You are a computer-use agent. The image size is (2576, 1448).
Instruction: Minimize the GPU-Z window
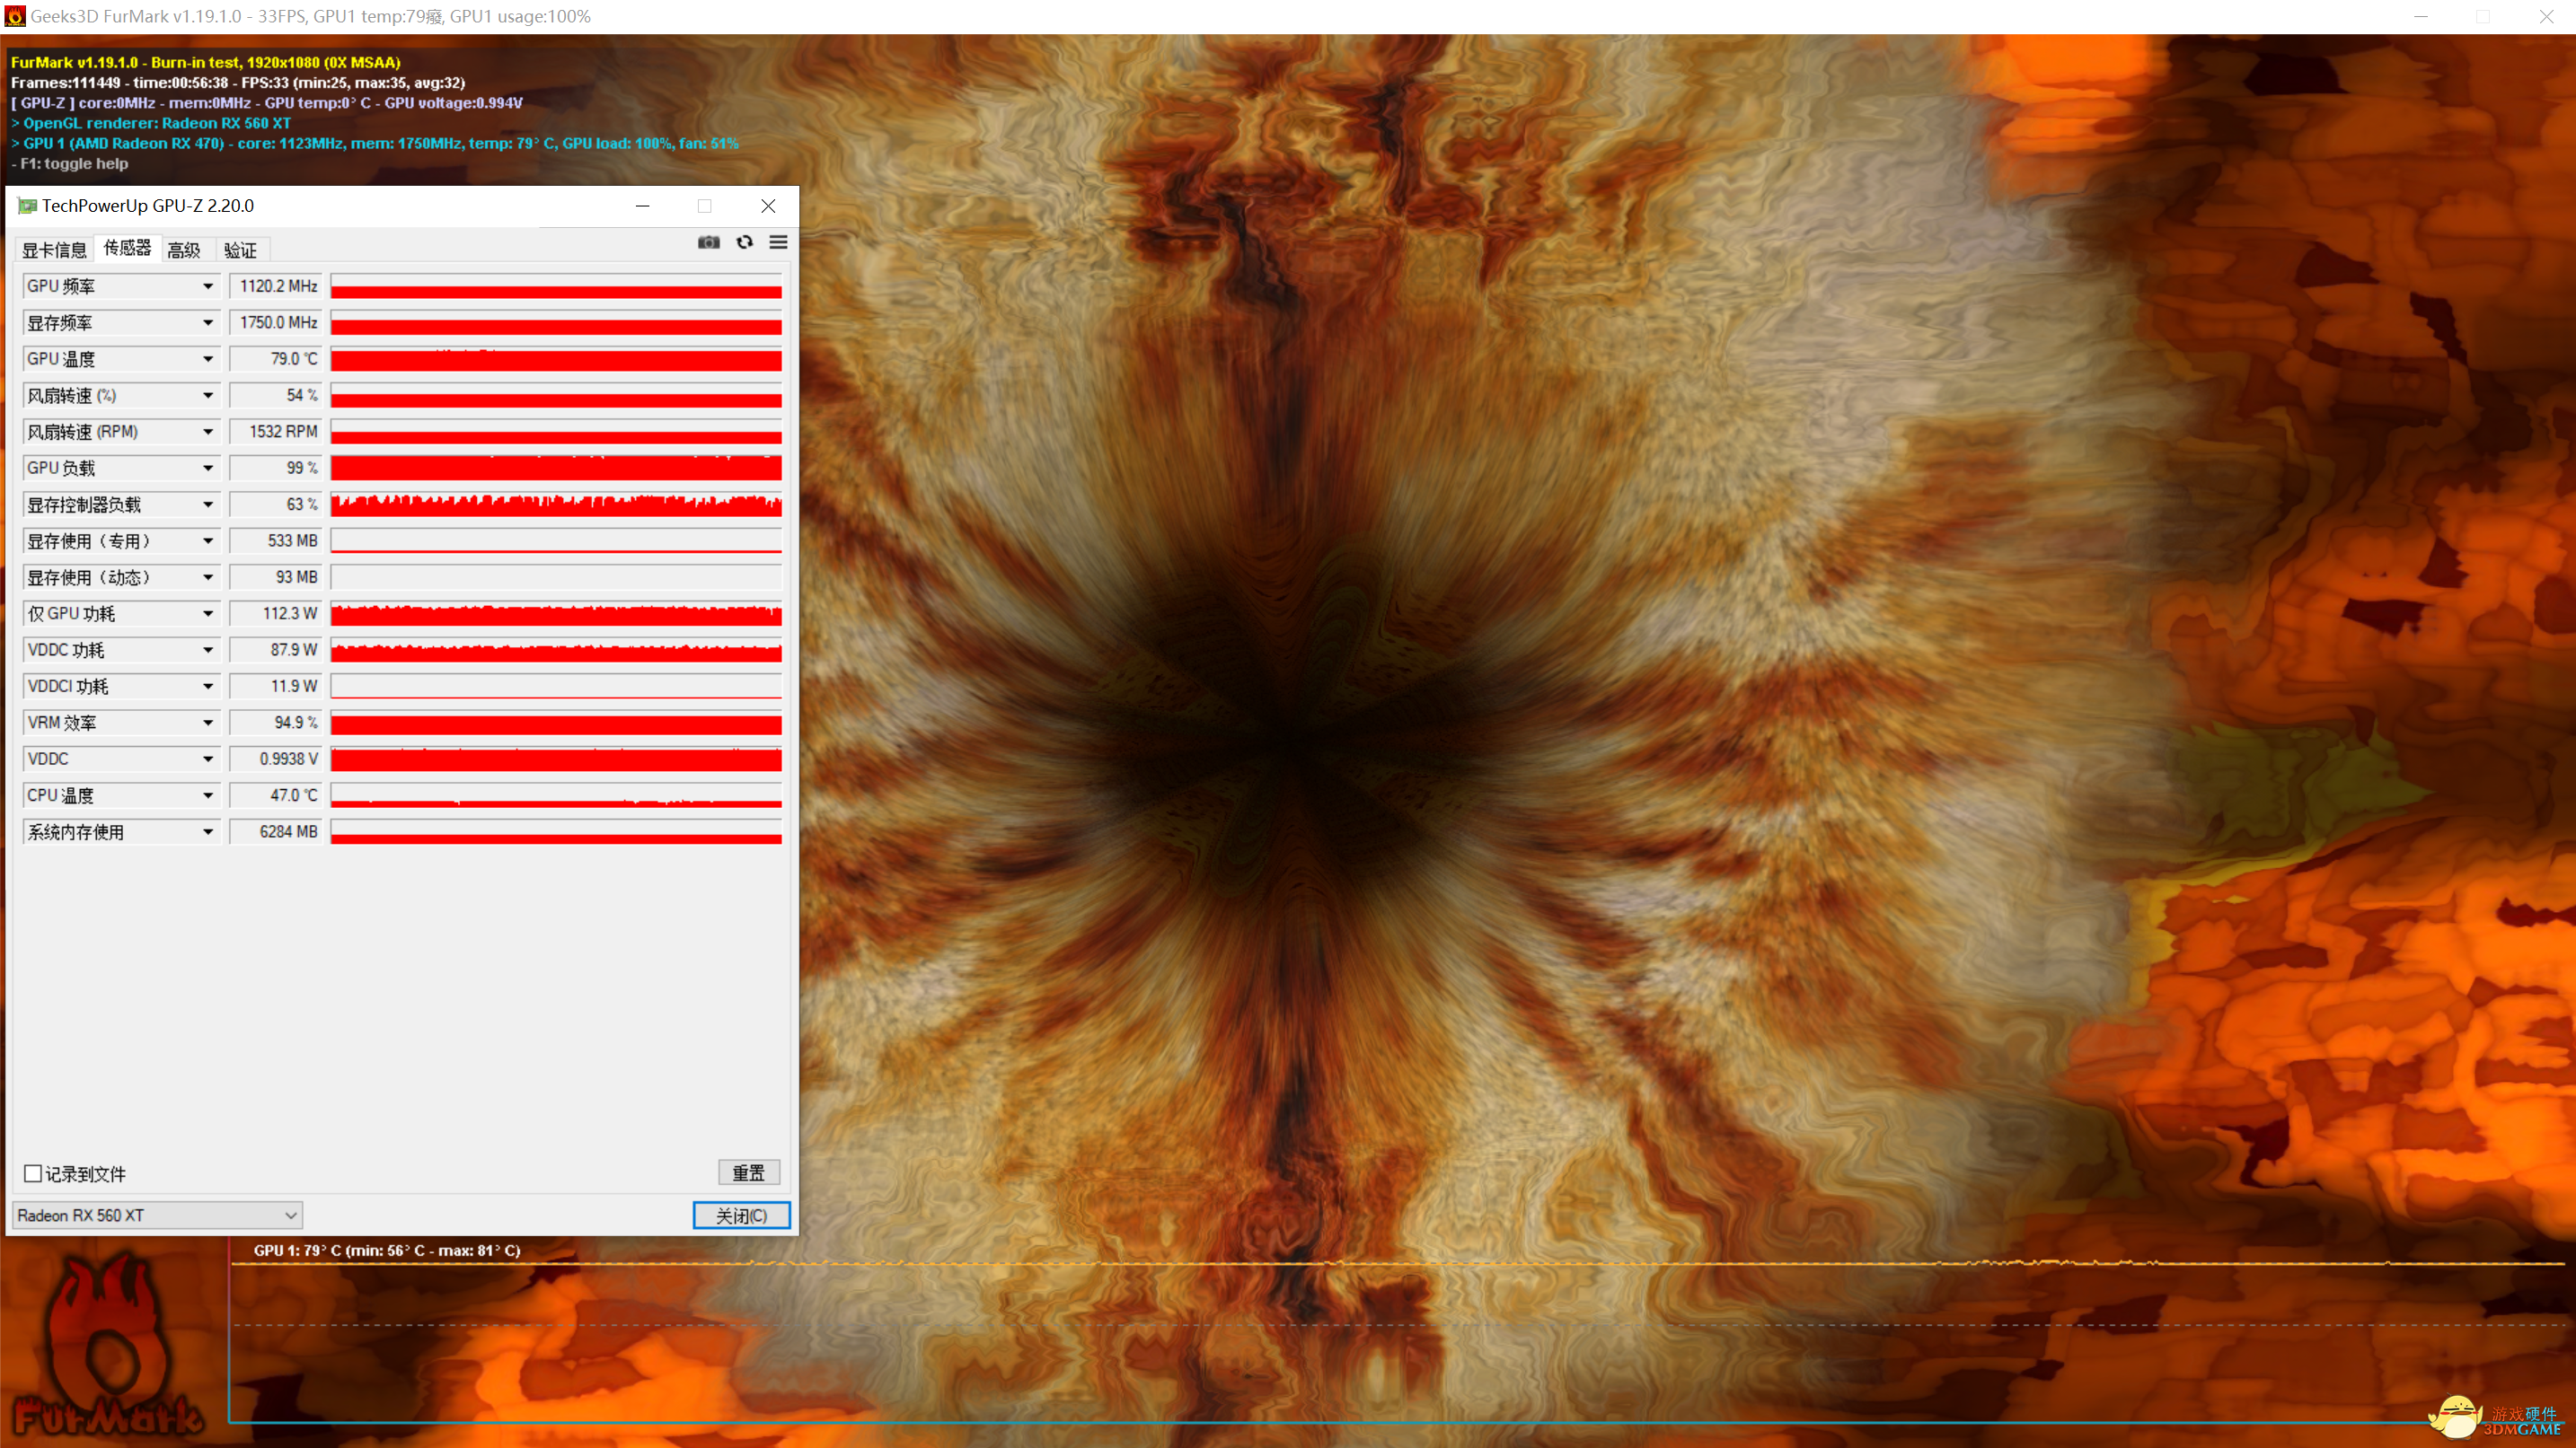pos(643,206)
